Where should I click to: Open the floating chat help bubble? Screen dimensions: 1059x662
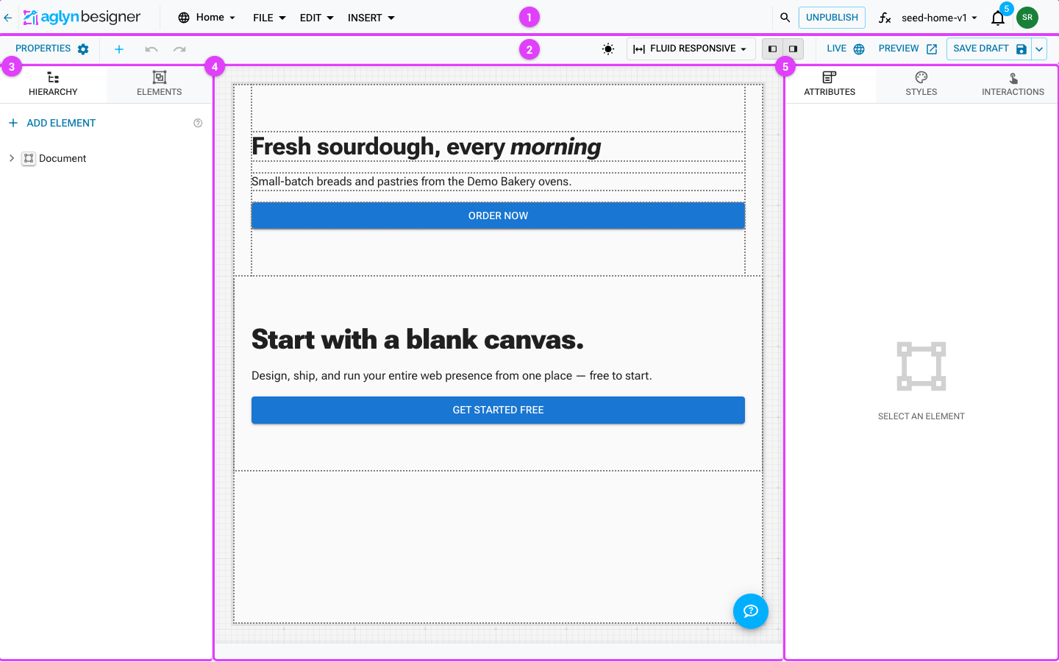tap(751, 611)
